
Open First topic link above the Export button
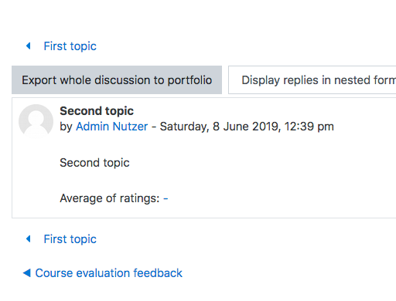tap(70, 46)
